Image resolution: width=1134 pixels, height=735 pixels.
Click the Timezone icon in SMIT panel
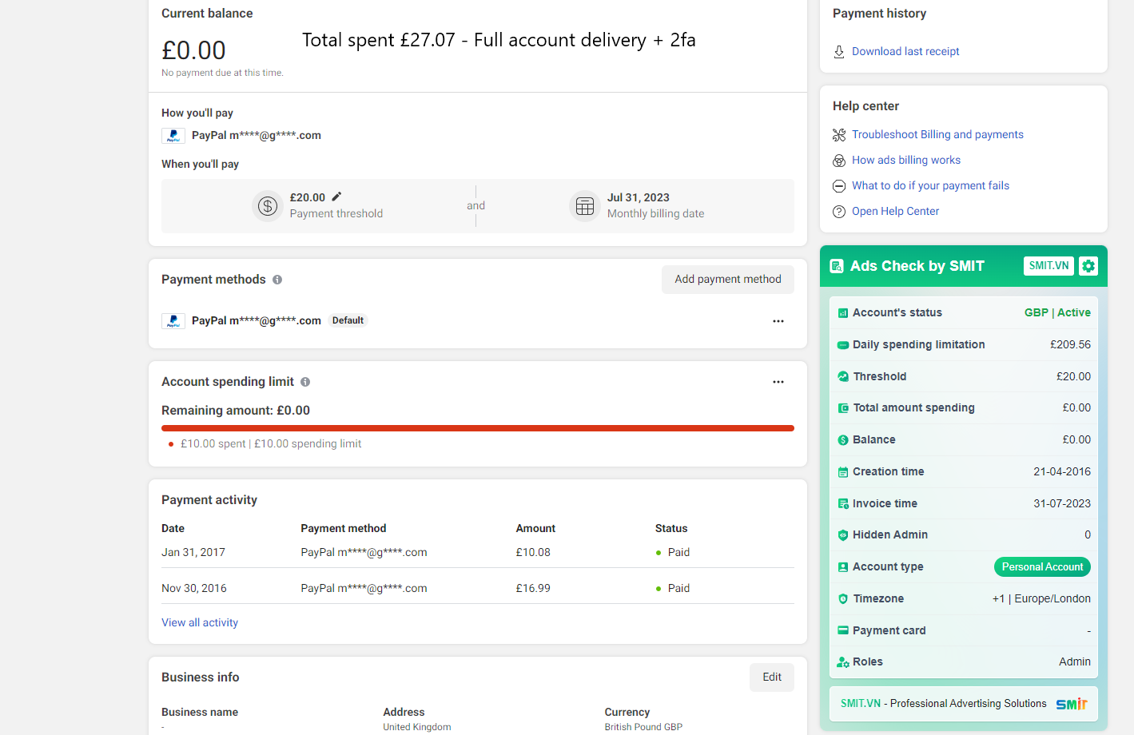point(842,599)
